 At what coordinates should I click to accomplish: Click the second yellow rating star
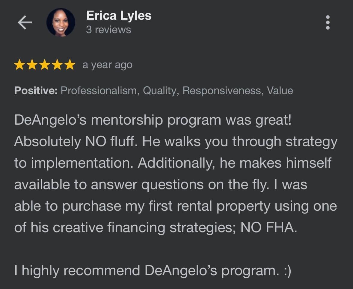[x=32, y=65]
